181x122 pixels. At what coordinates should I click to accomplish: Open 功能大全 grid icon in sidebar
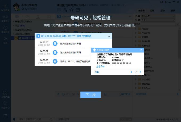click(x=5, y=94)
